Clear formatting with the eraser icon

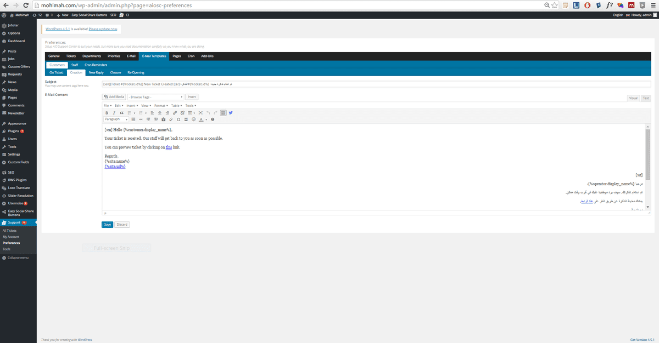(171, 119)
